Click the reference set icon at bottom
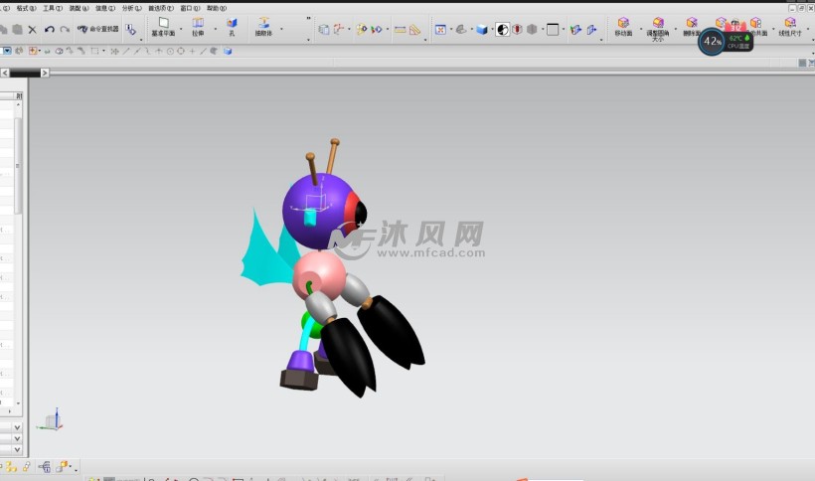 tap(45, 467)
